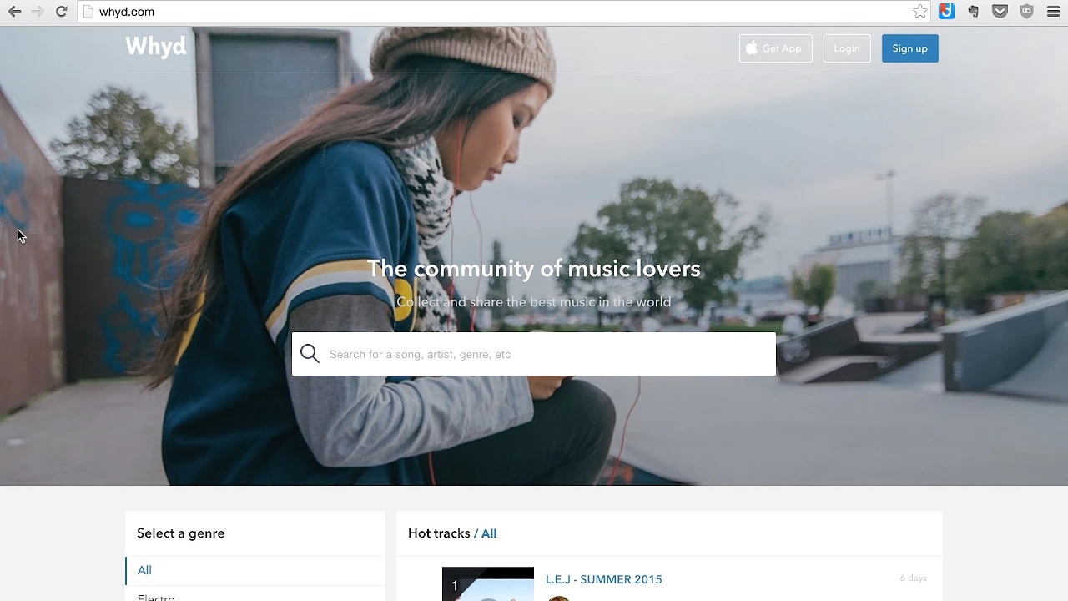Click the Get App button
Screen dimensions: 1068x601
(775, 48)
